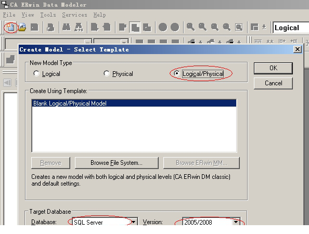Click the New model toolbar icon
The width and height of the screenshot is (309, 234).
click(10, 27)
